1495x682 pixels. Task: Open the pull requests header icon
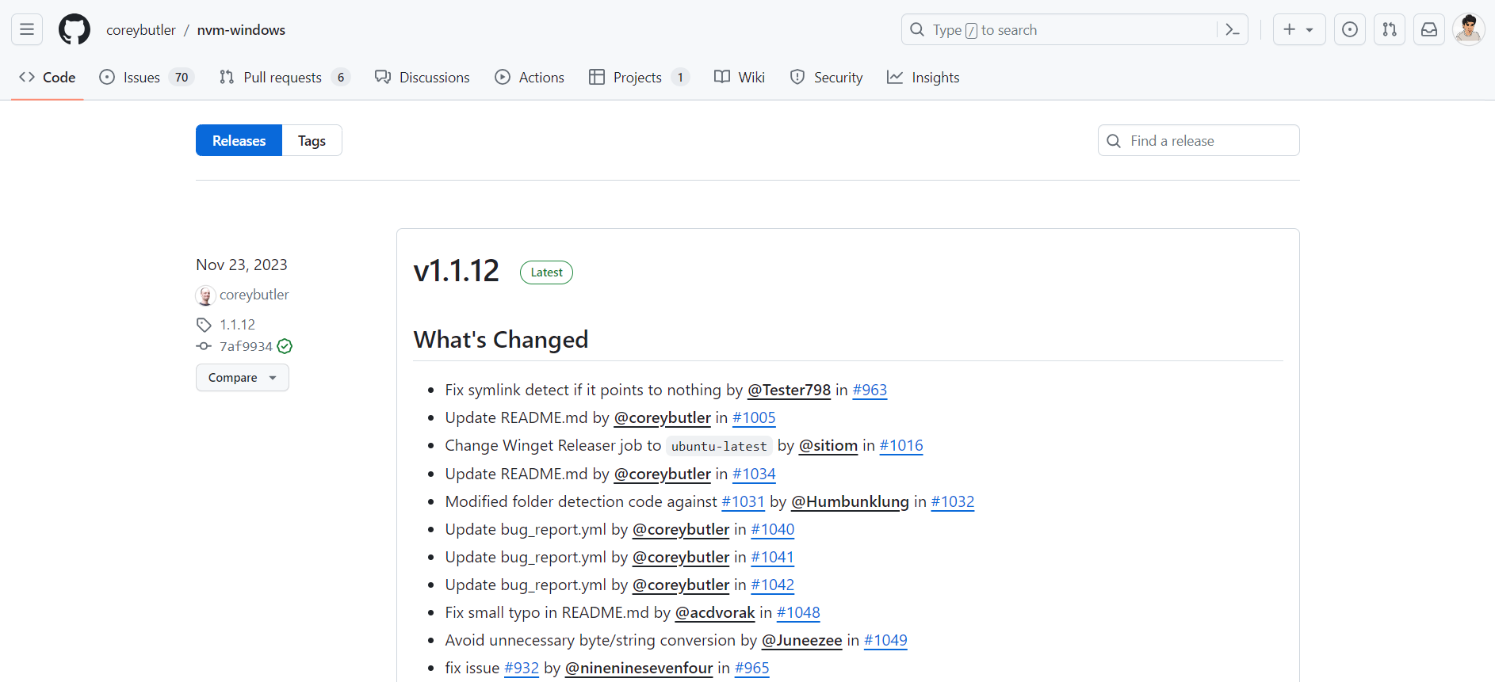pyautogui.click(x=1390, y=29)
